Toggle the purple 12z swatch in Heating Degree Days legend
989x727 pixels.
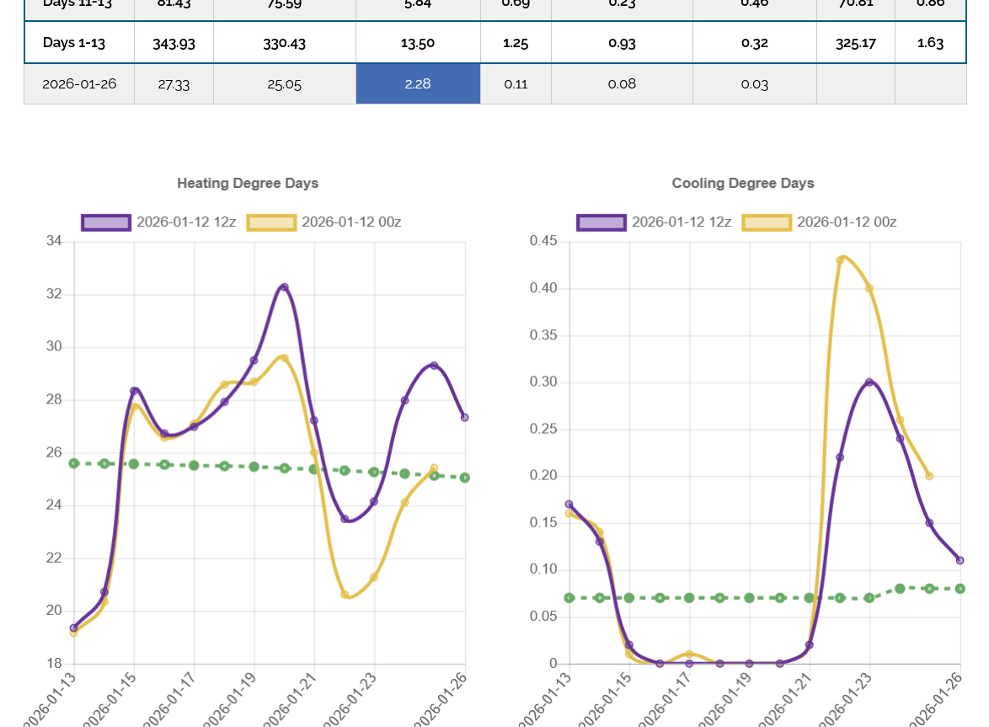click(106, 222)
